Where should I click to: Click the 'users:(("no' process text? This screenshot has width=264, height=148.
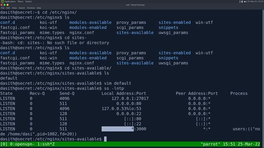pos(246,129)
